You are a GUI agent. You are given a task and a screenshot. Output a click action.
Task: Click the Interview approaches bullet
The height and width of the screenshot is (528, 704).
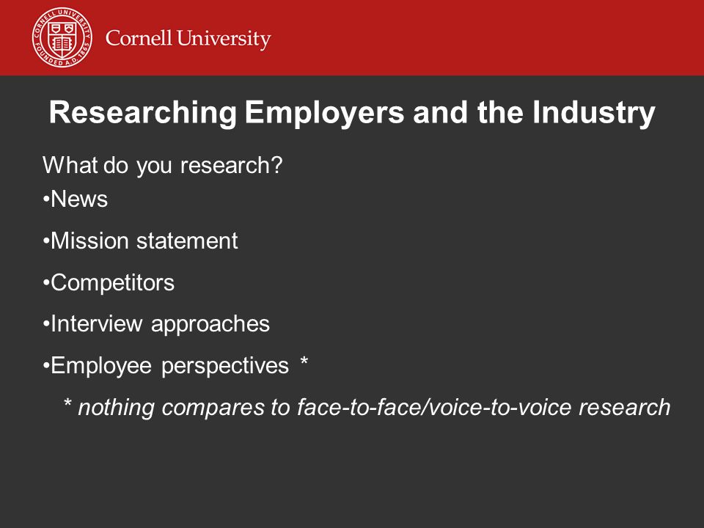(x=156, y=324)
